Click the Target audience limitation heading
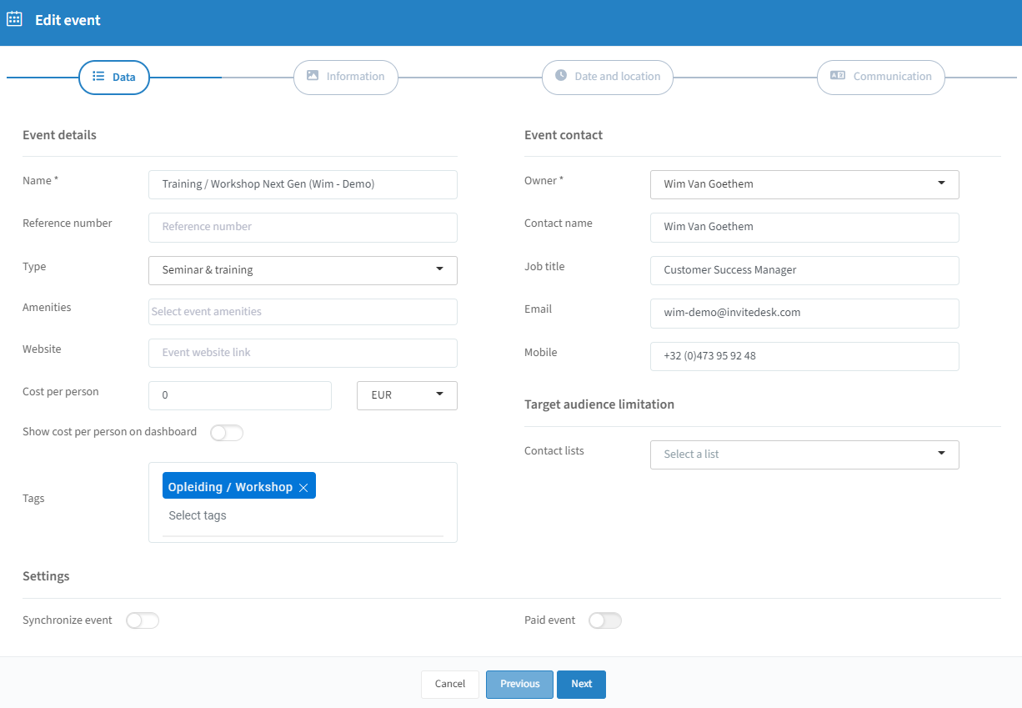The height and width of the screenshot is (708, 1022). point(599,404)
